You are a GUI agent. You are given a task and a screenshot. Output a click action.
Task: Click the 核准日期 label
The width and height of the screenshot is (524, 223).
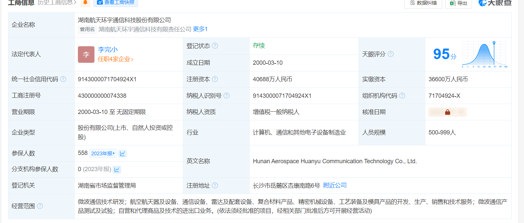374,112
